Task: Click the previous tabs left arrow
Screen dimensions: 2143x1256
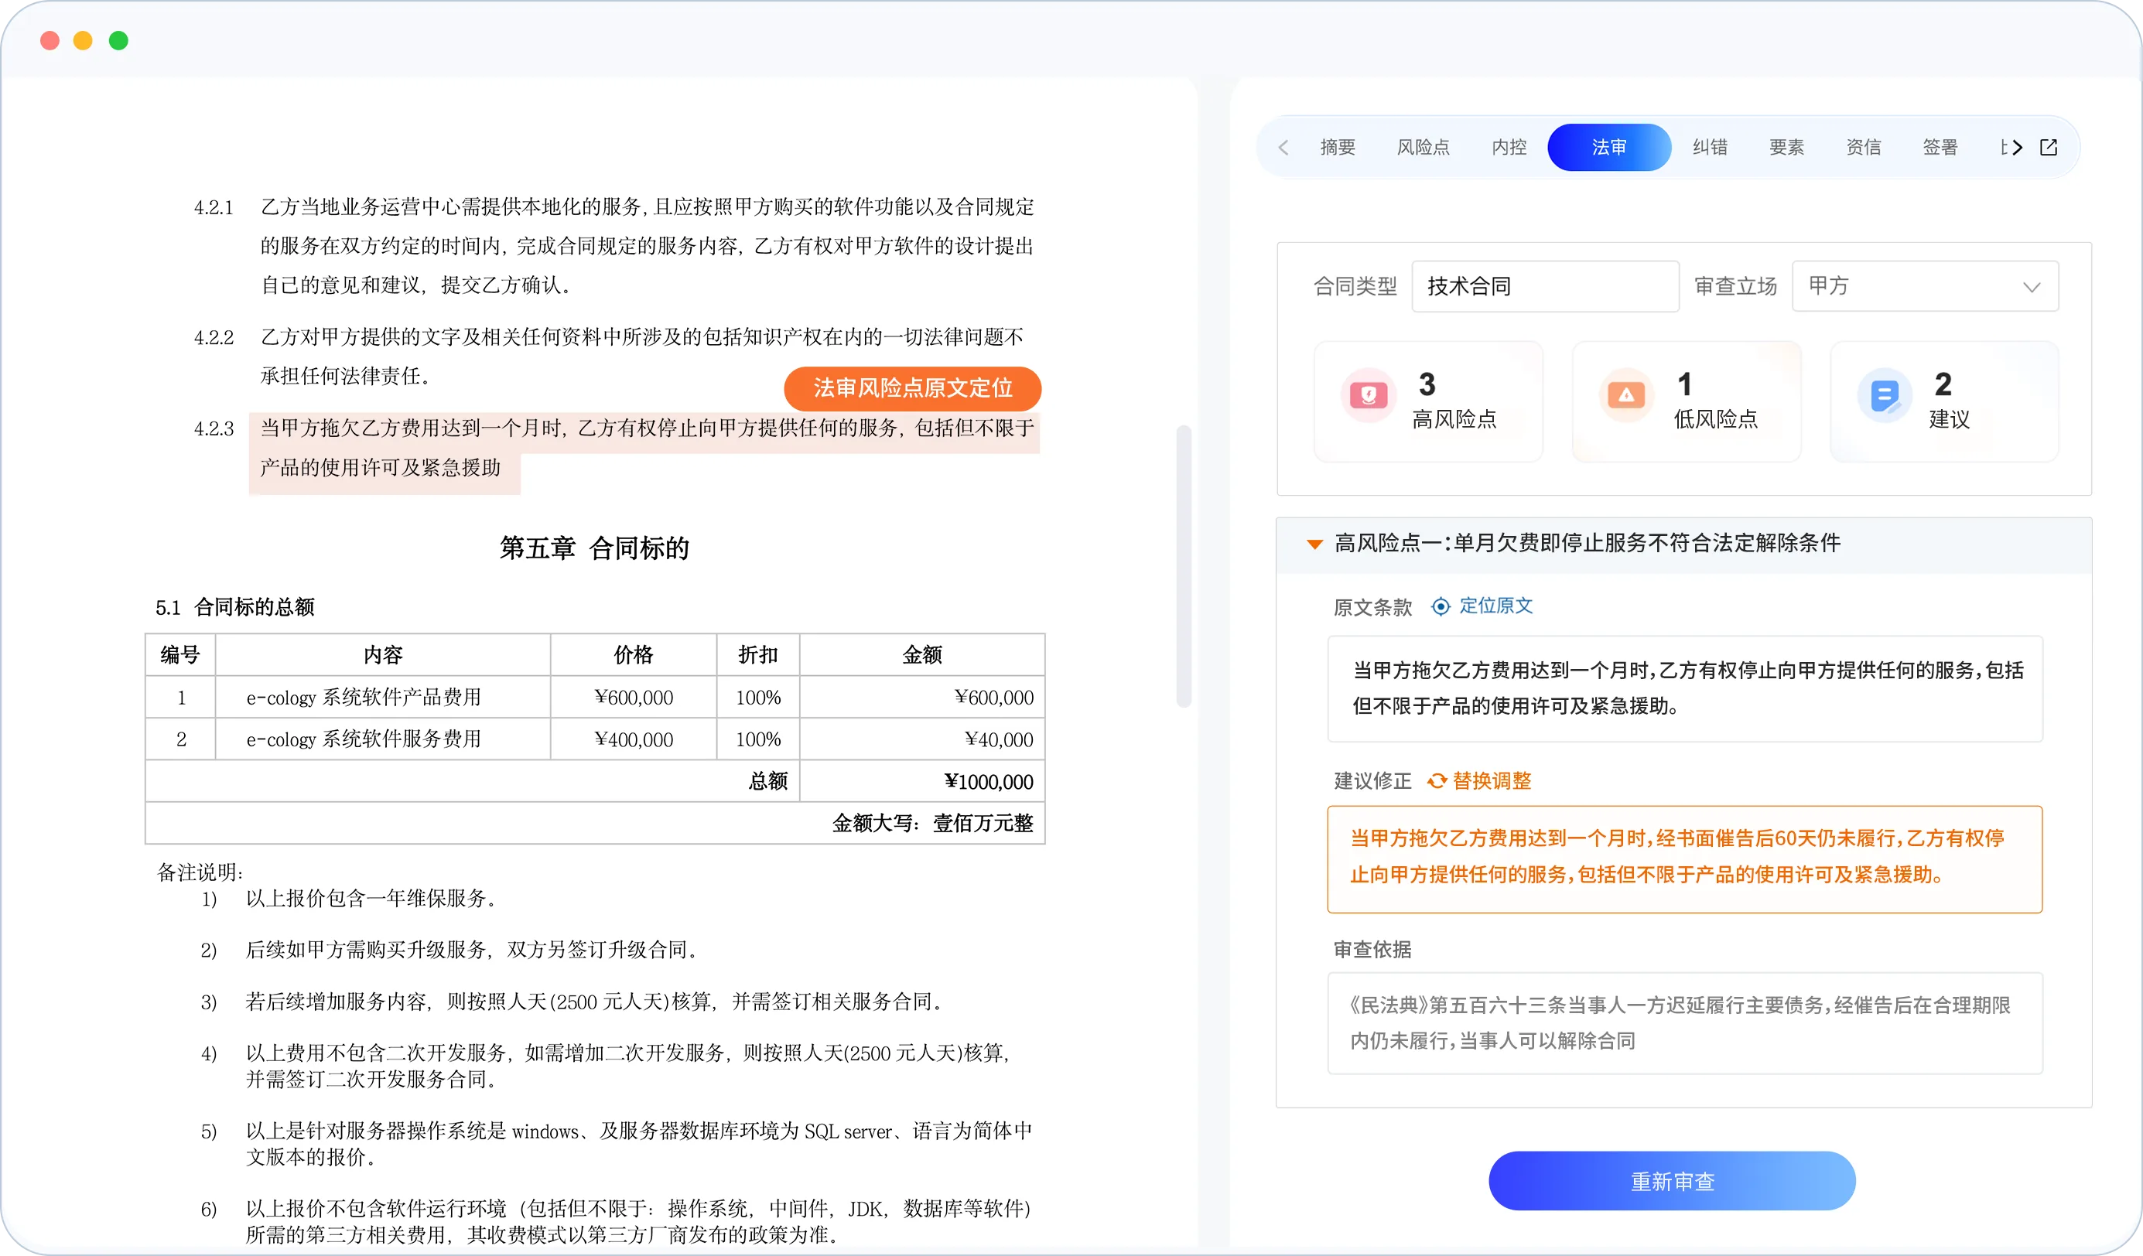Action: tap(1283, 148)
